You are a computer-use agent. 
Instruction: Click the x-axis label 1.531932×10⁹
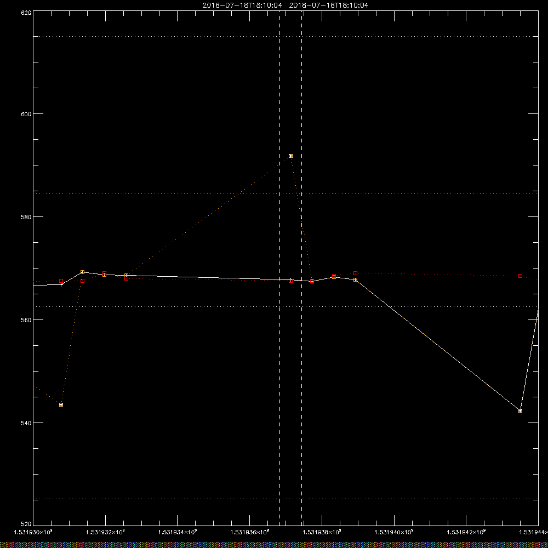[106, 532]
